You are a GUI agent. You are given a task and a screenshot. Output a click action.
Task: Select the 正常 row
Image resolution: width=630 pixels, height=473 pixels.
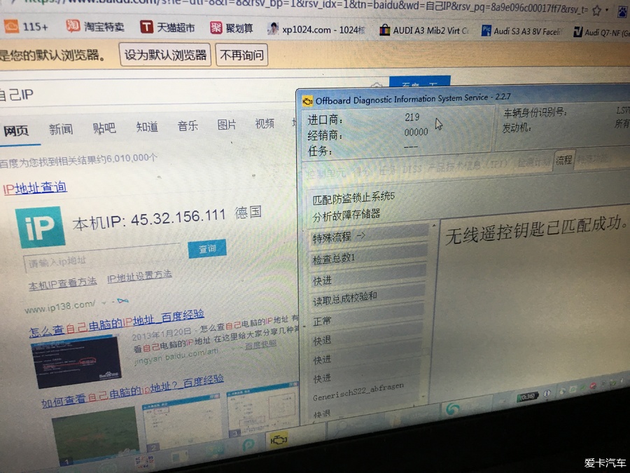click(x=365, y=318)
